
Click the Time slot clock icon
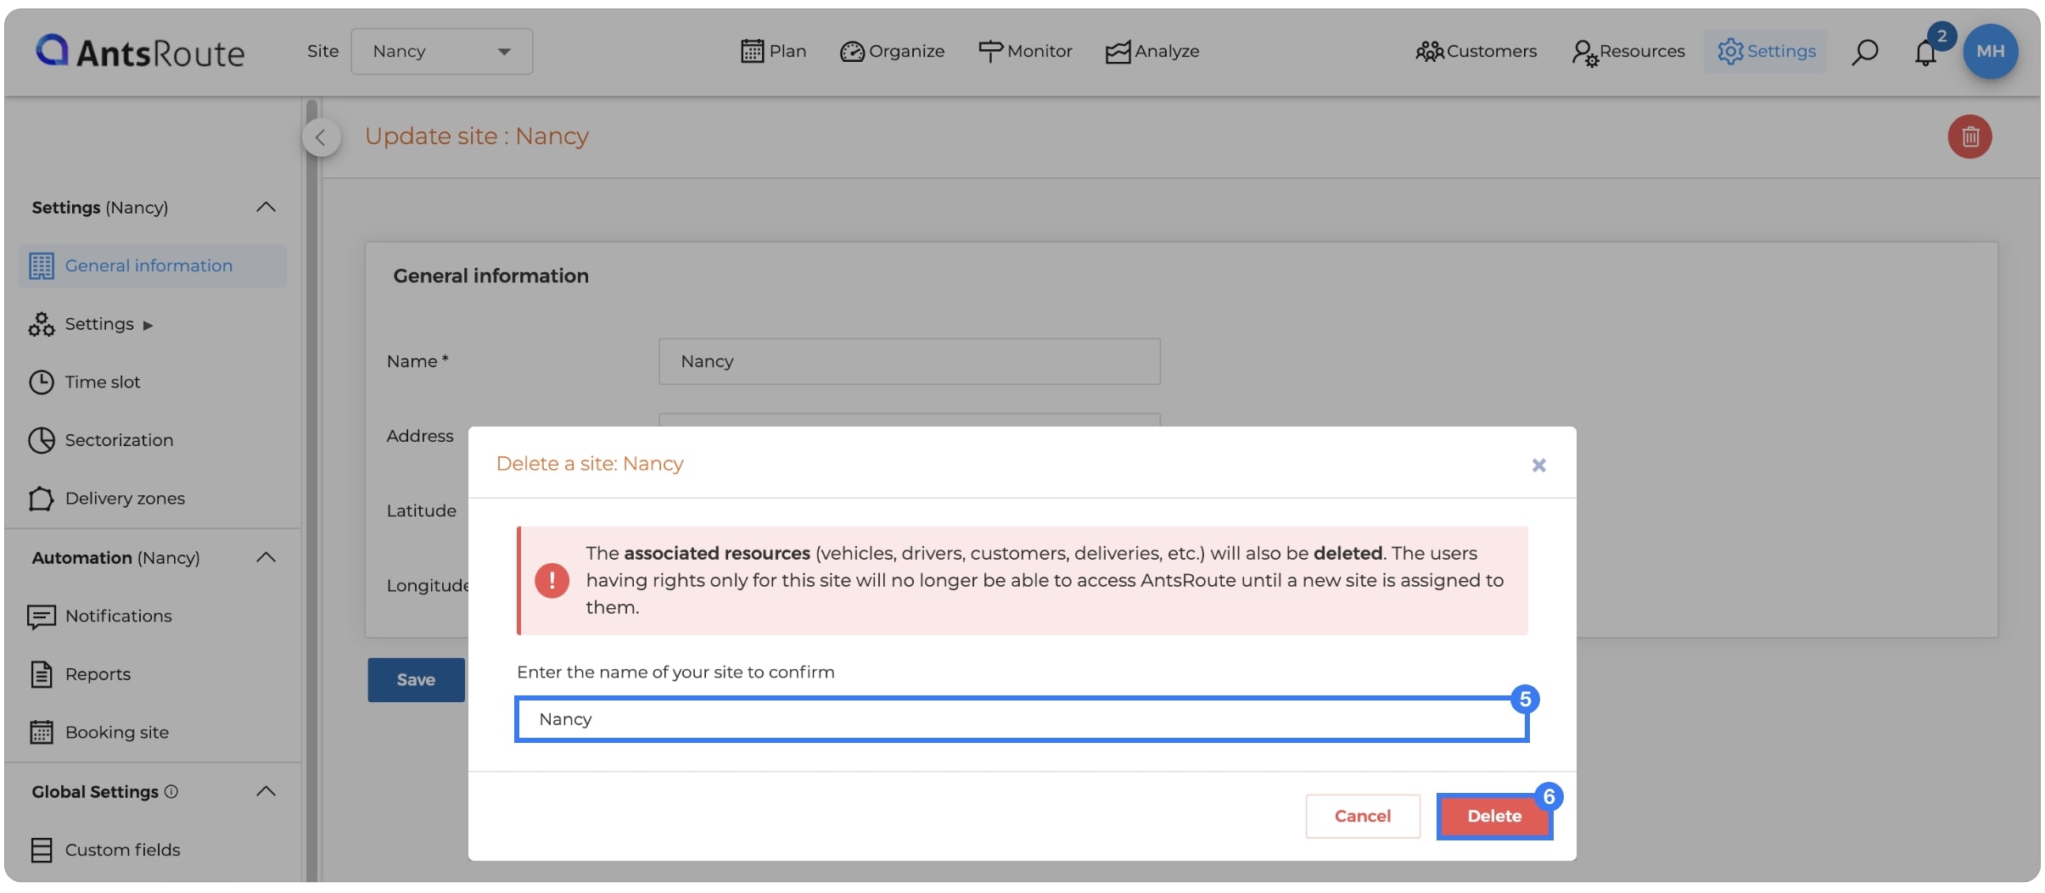coord(41,382)
